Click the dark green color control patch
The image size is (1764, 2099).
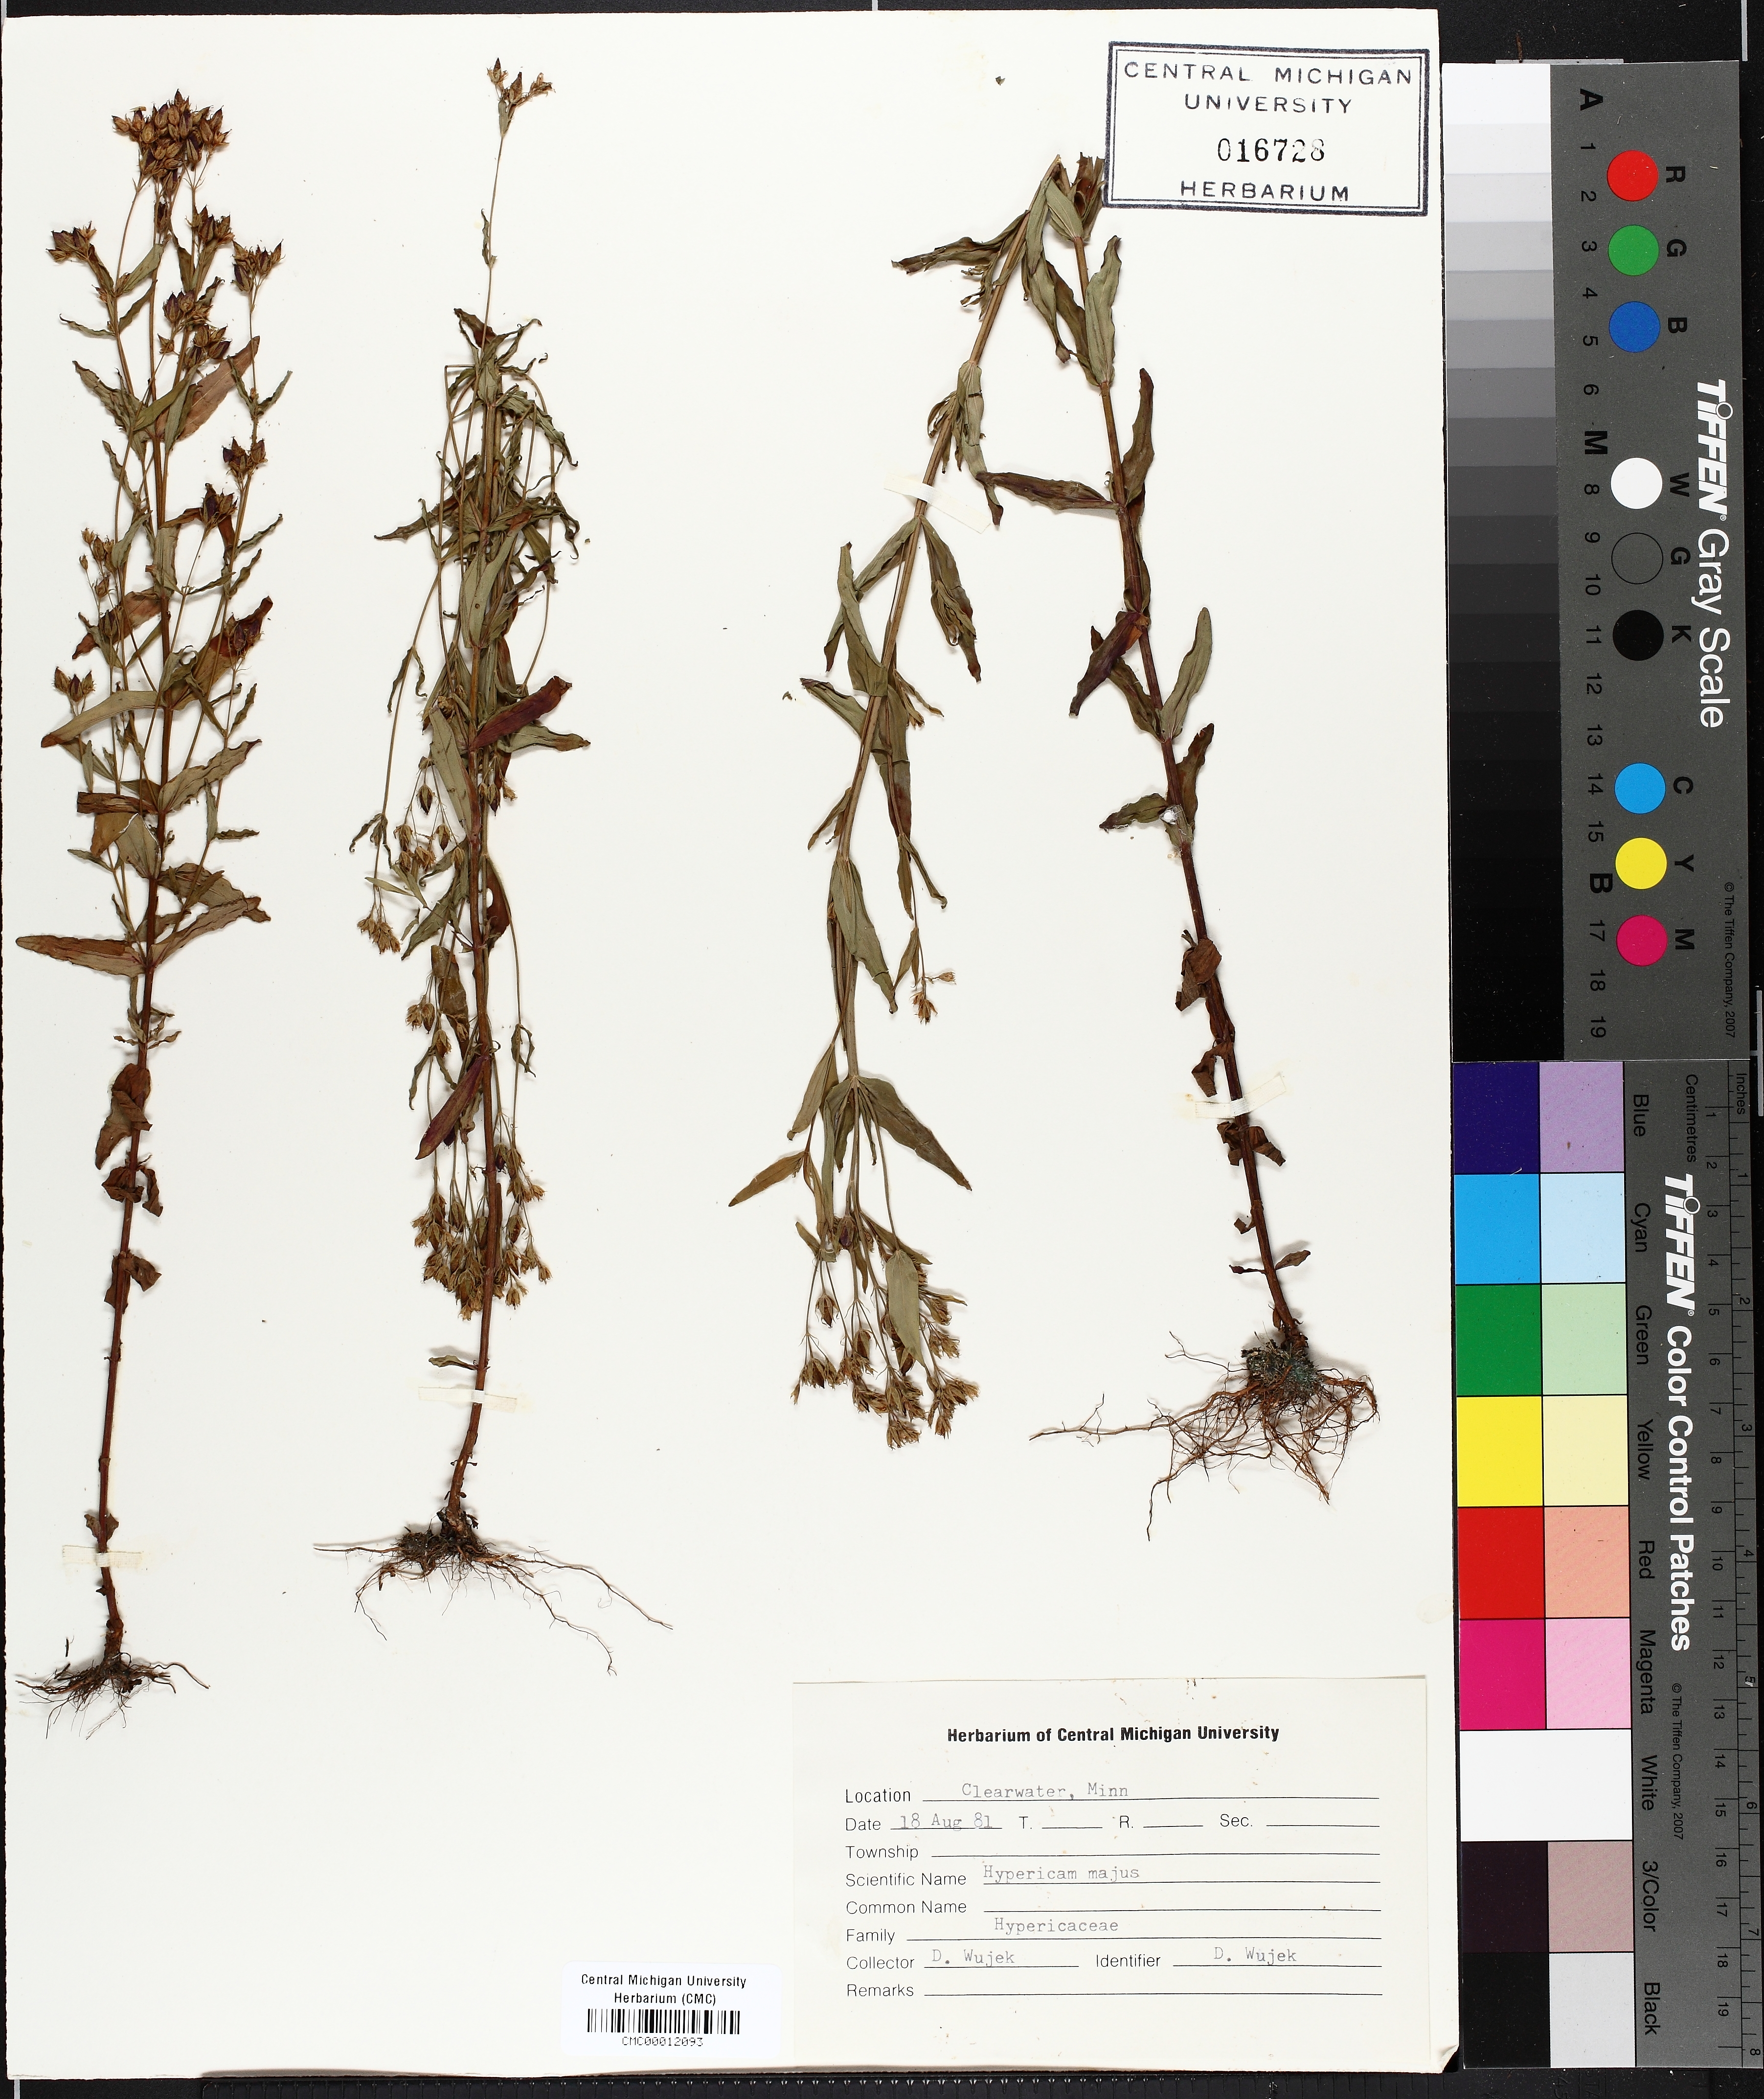click(1498, 1339)
